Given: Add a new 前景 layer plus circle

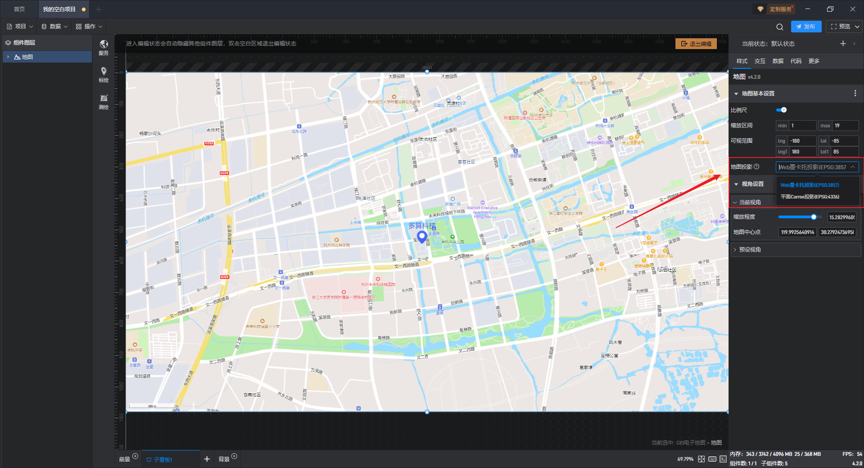Looking at the screenshot, I should point(135,456).
